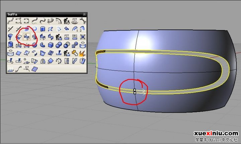Select the yellow highlighted blend surface band

(226, 70)
